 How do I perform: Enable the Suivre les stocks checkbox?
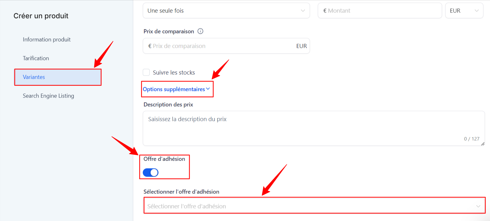point(146,73)
